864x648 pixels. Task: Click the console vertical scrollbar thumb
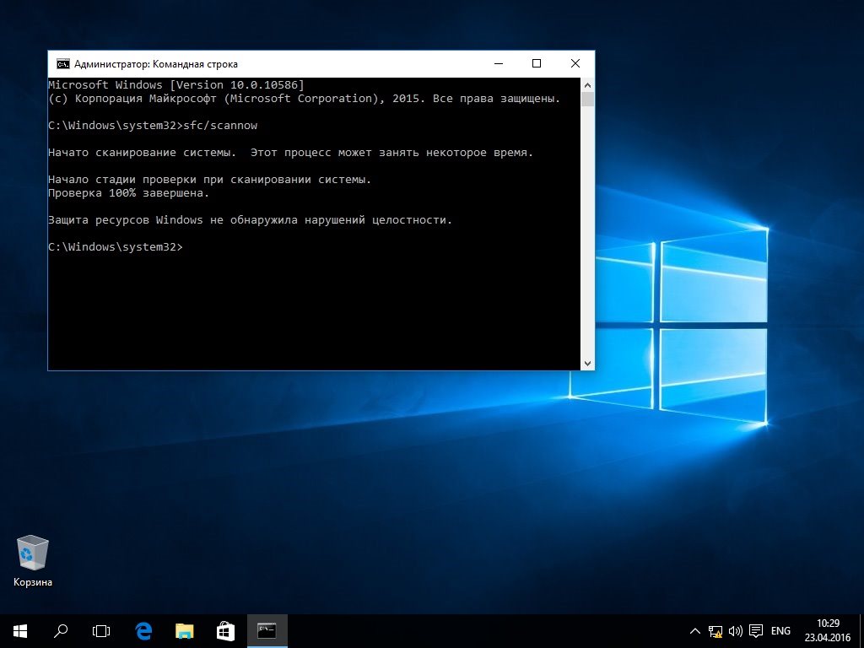[587, 100]
